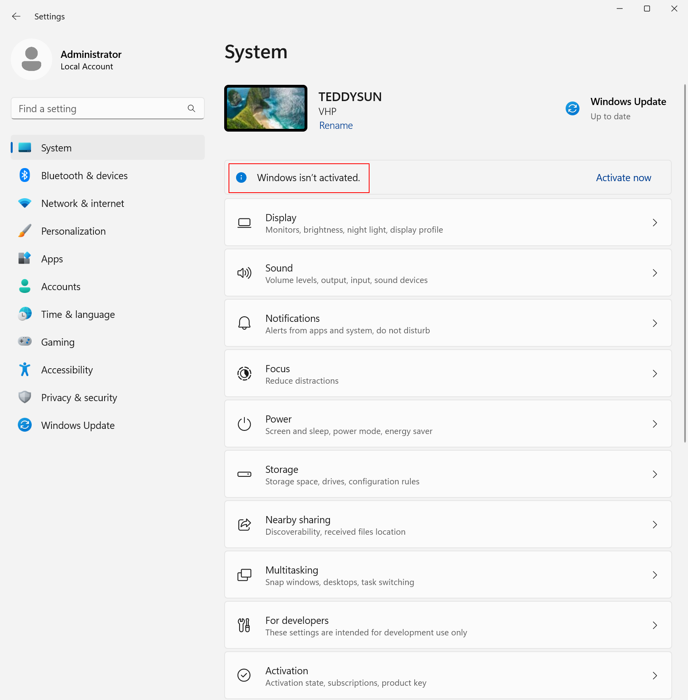Select Network & internet in sidebar
Viewport: 688px width, 700px height.
[108, 203]
